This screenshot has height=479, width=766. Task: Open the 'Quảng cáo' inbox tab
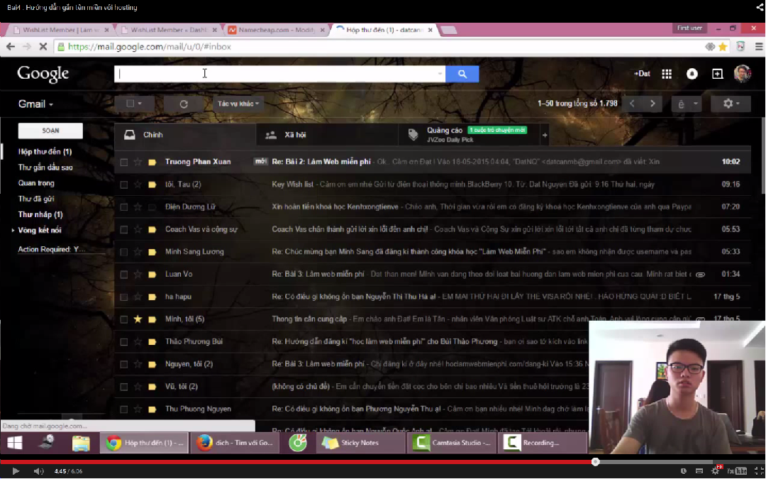(x=444, y=131)
